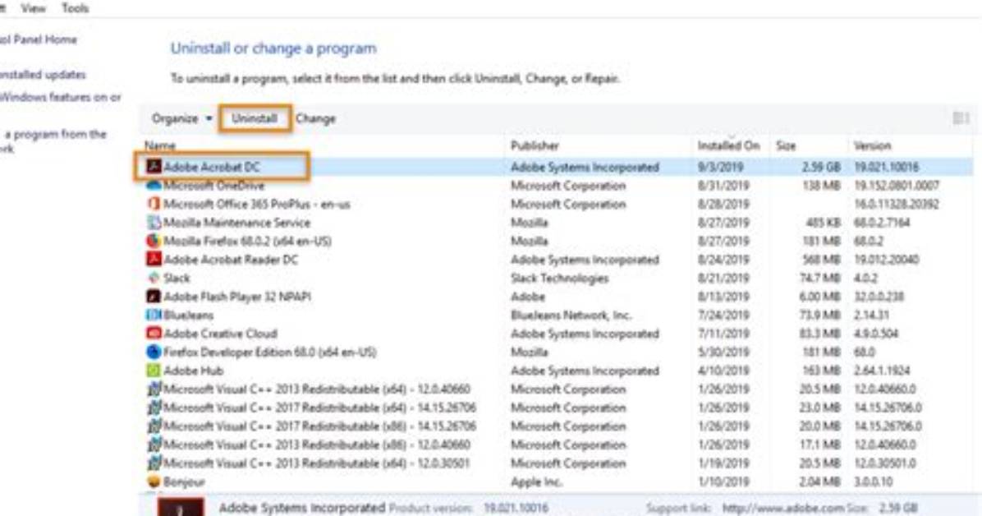
Task: Click the Firefox Developer Edition icon
Action: [x=154, y=352]
